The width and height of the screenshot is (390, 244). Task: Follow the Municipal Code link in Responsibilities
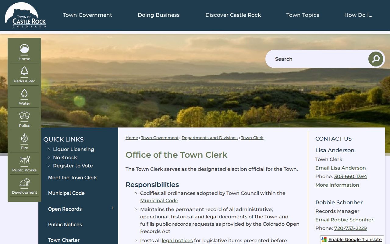coord(159,200)
